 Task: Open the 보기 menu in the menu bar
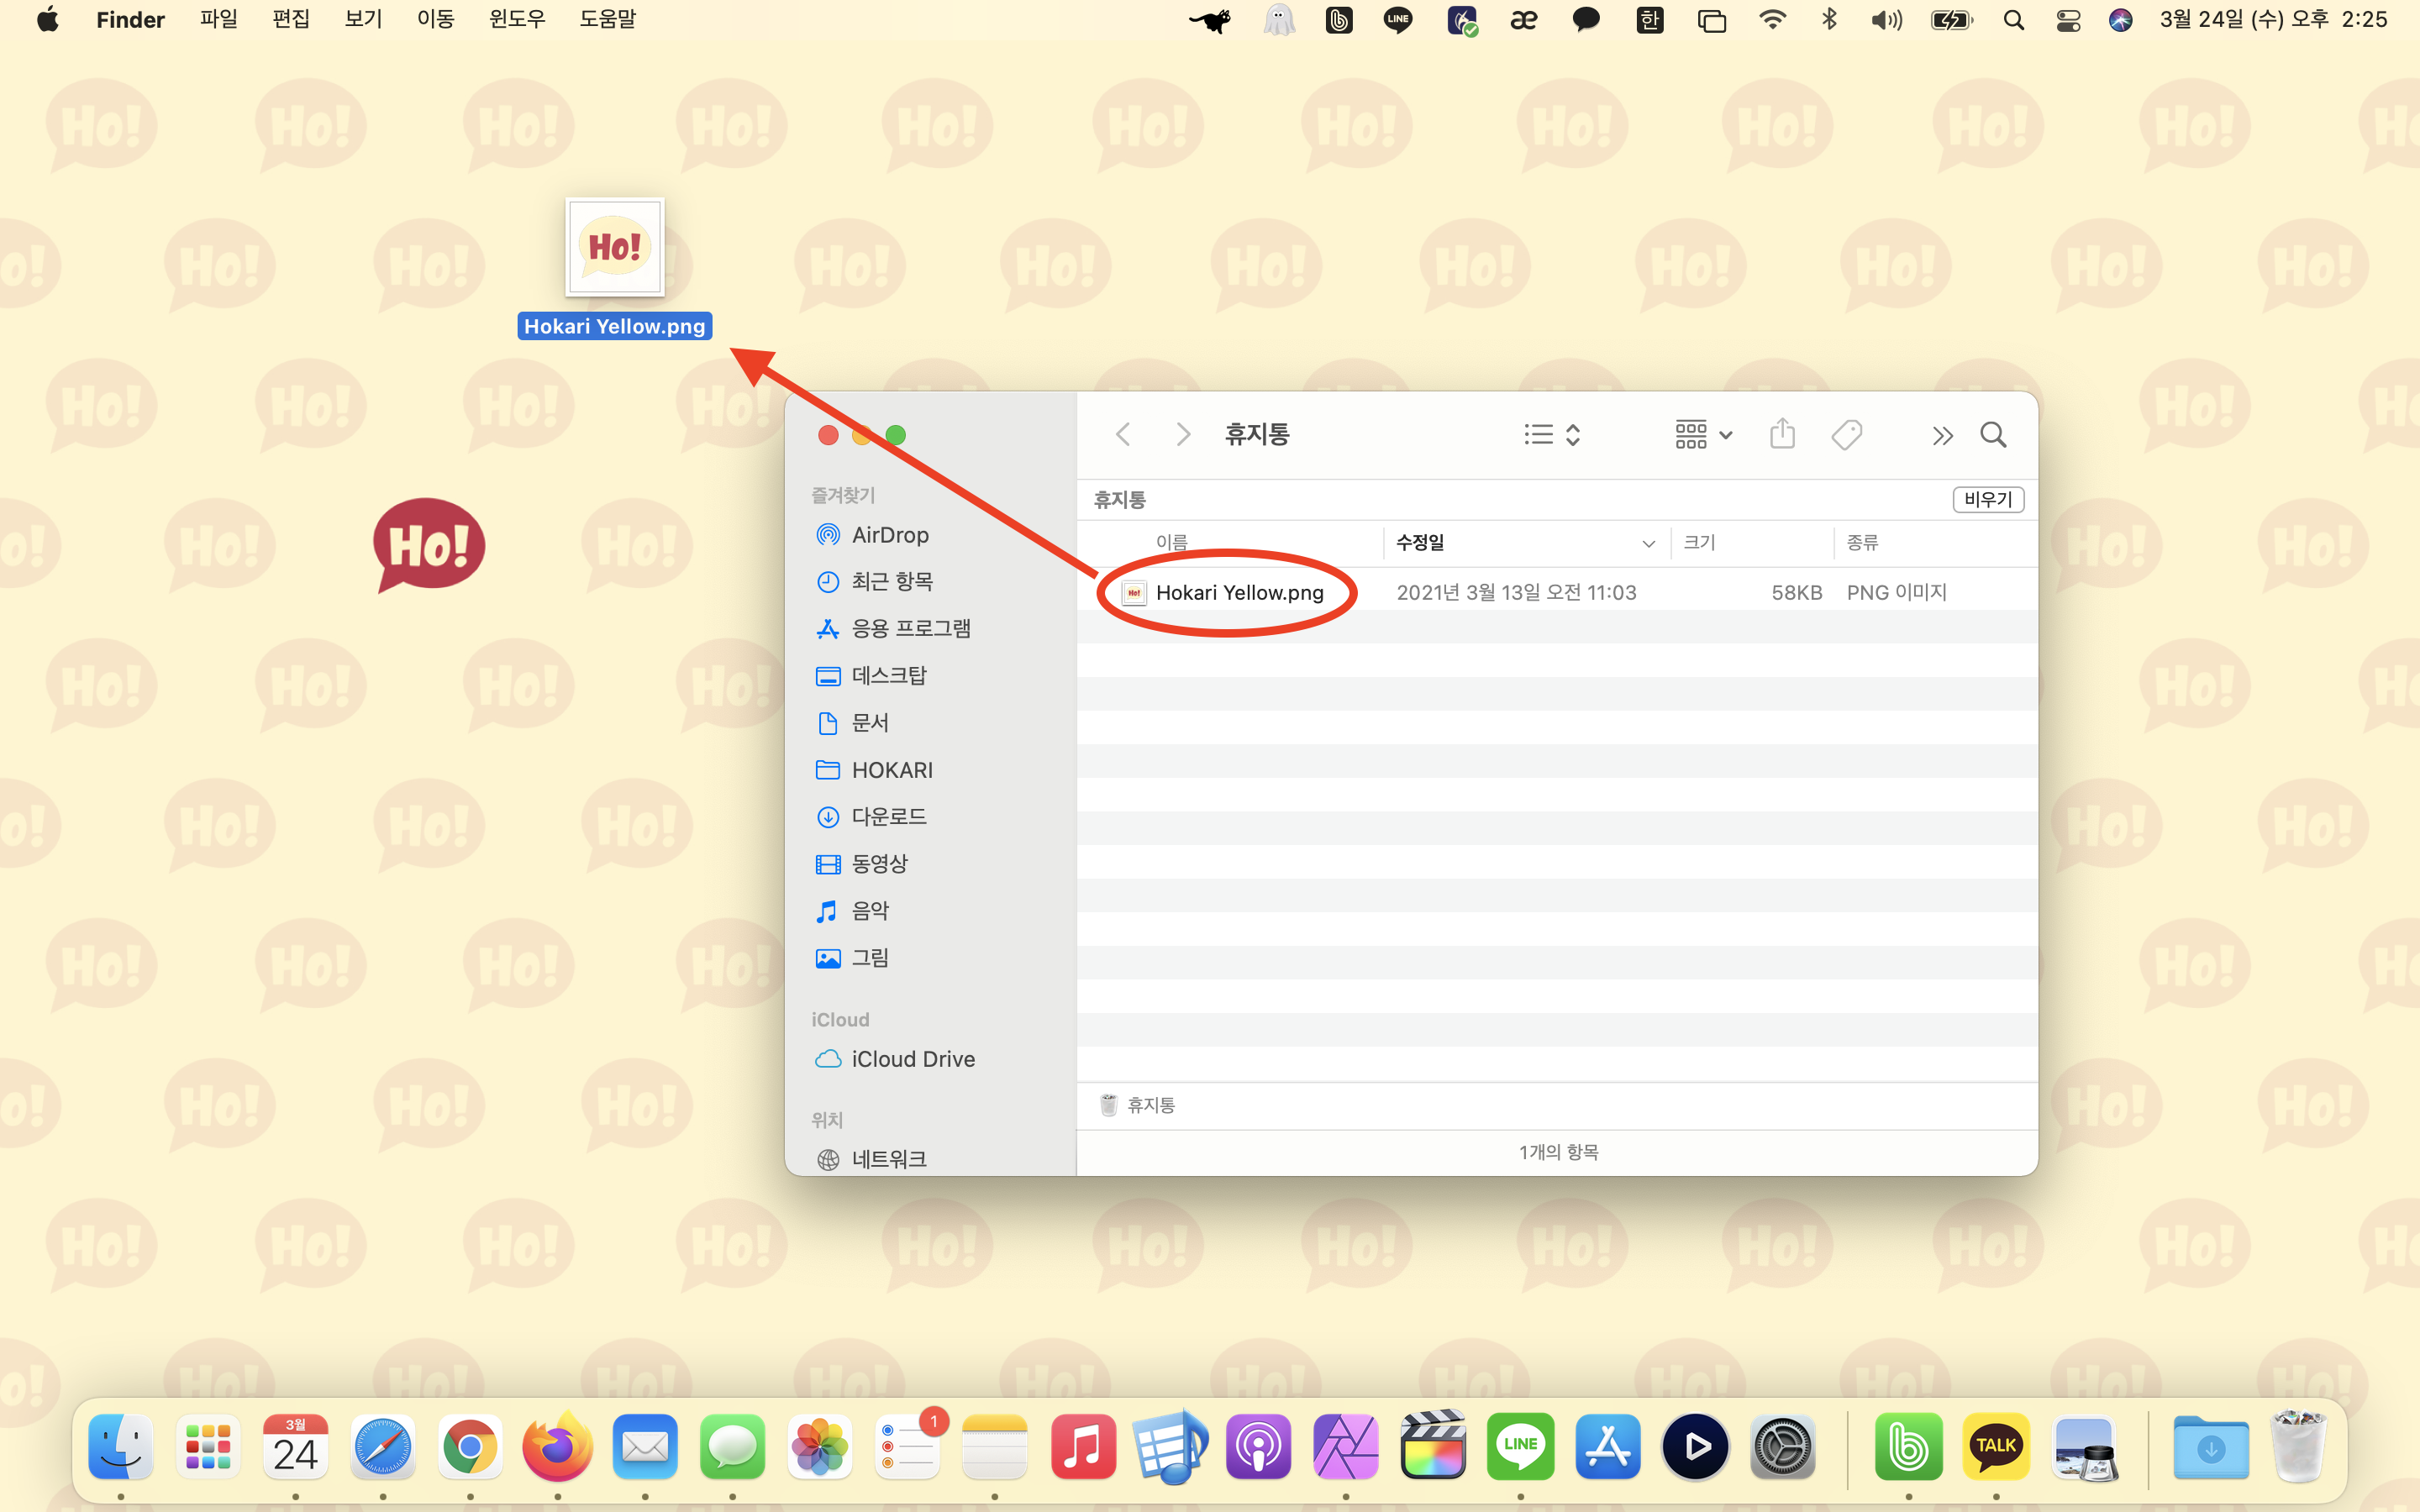[x=363, y=20]
